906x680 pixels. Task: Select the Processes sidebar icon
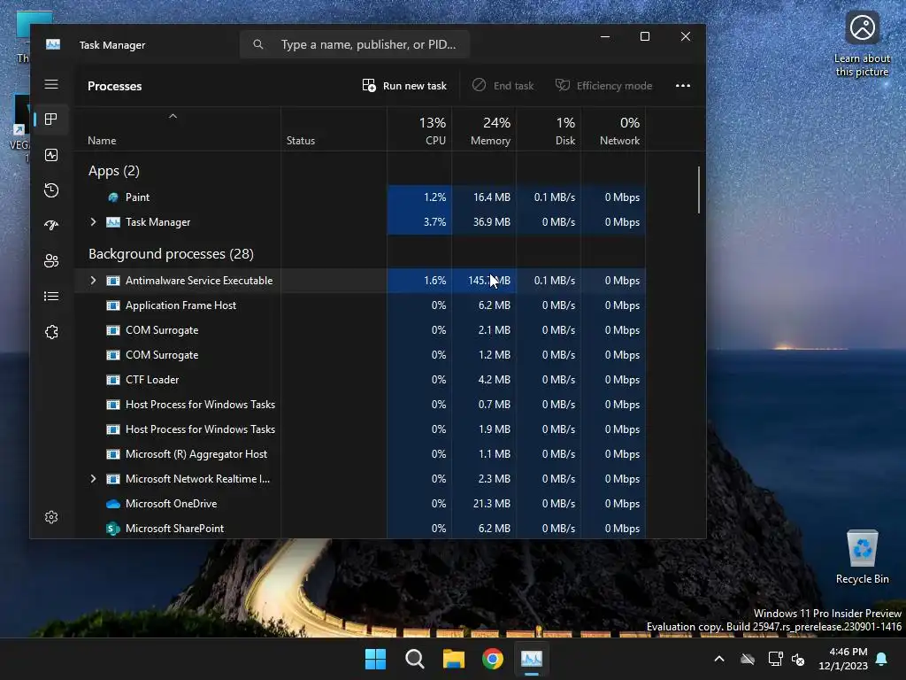tap(51, 120)
